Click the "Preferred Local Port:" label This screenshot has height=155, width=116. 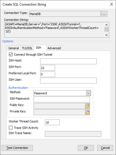(22, 73)
